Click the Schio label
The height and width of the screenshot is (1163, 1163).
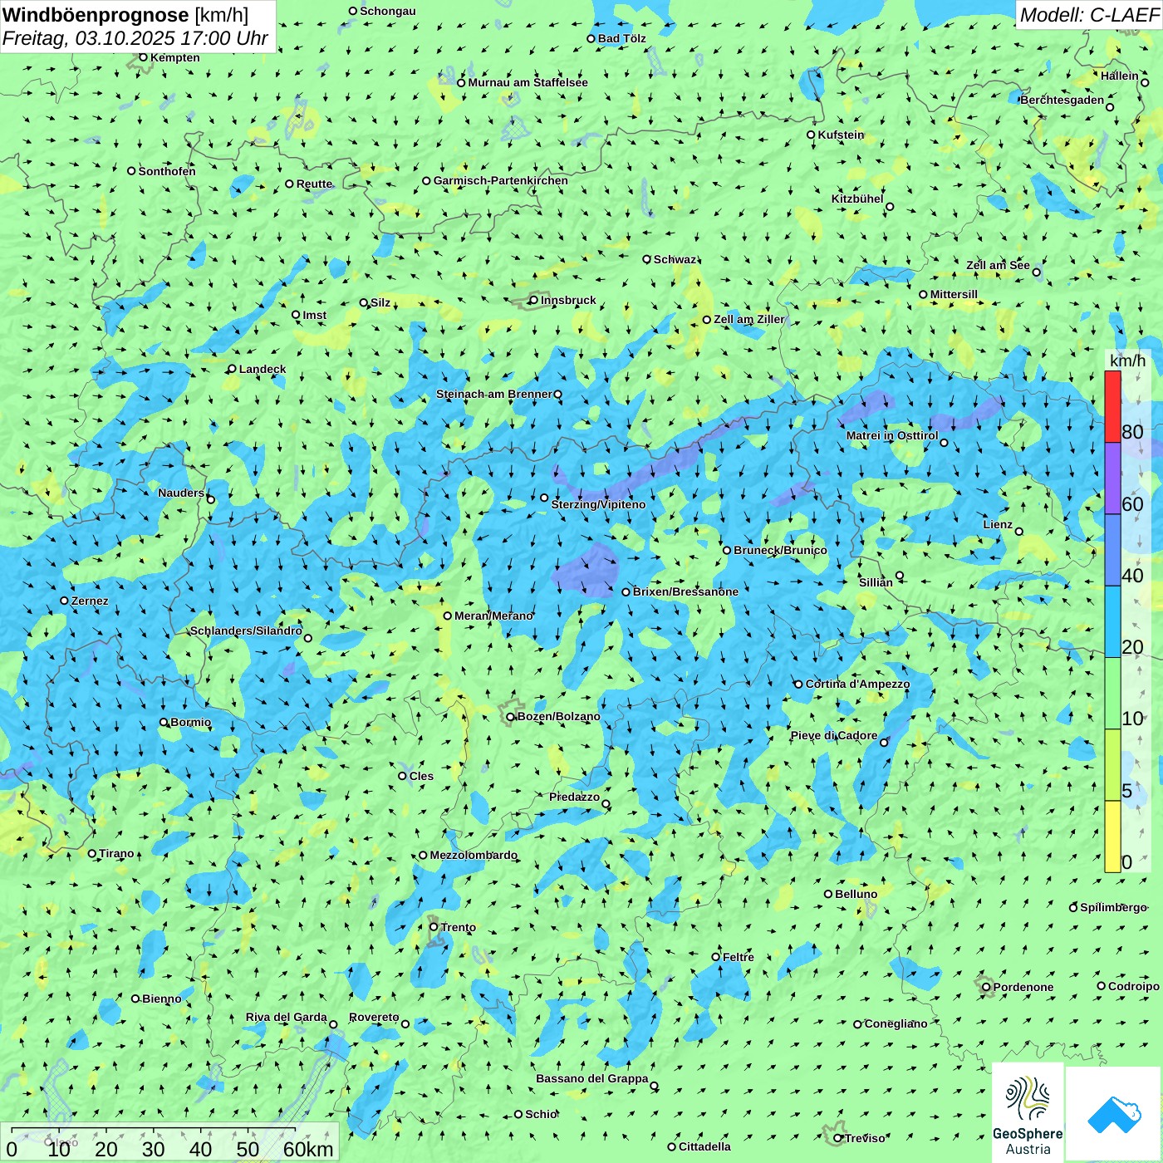click(x=541, y=1114)
